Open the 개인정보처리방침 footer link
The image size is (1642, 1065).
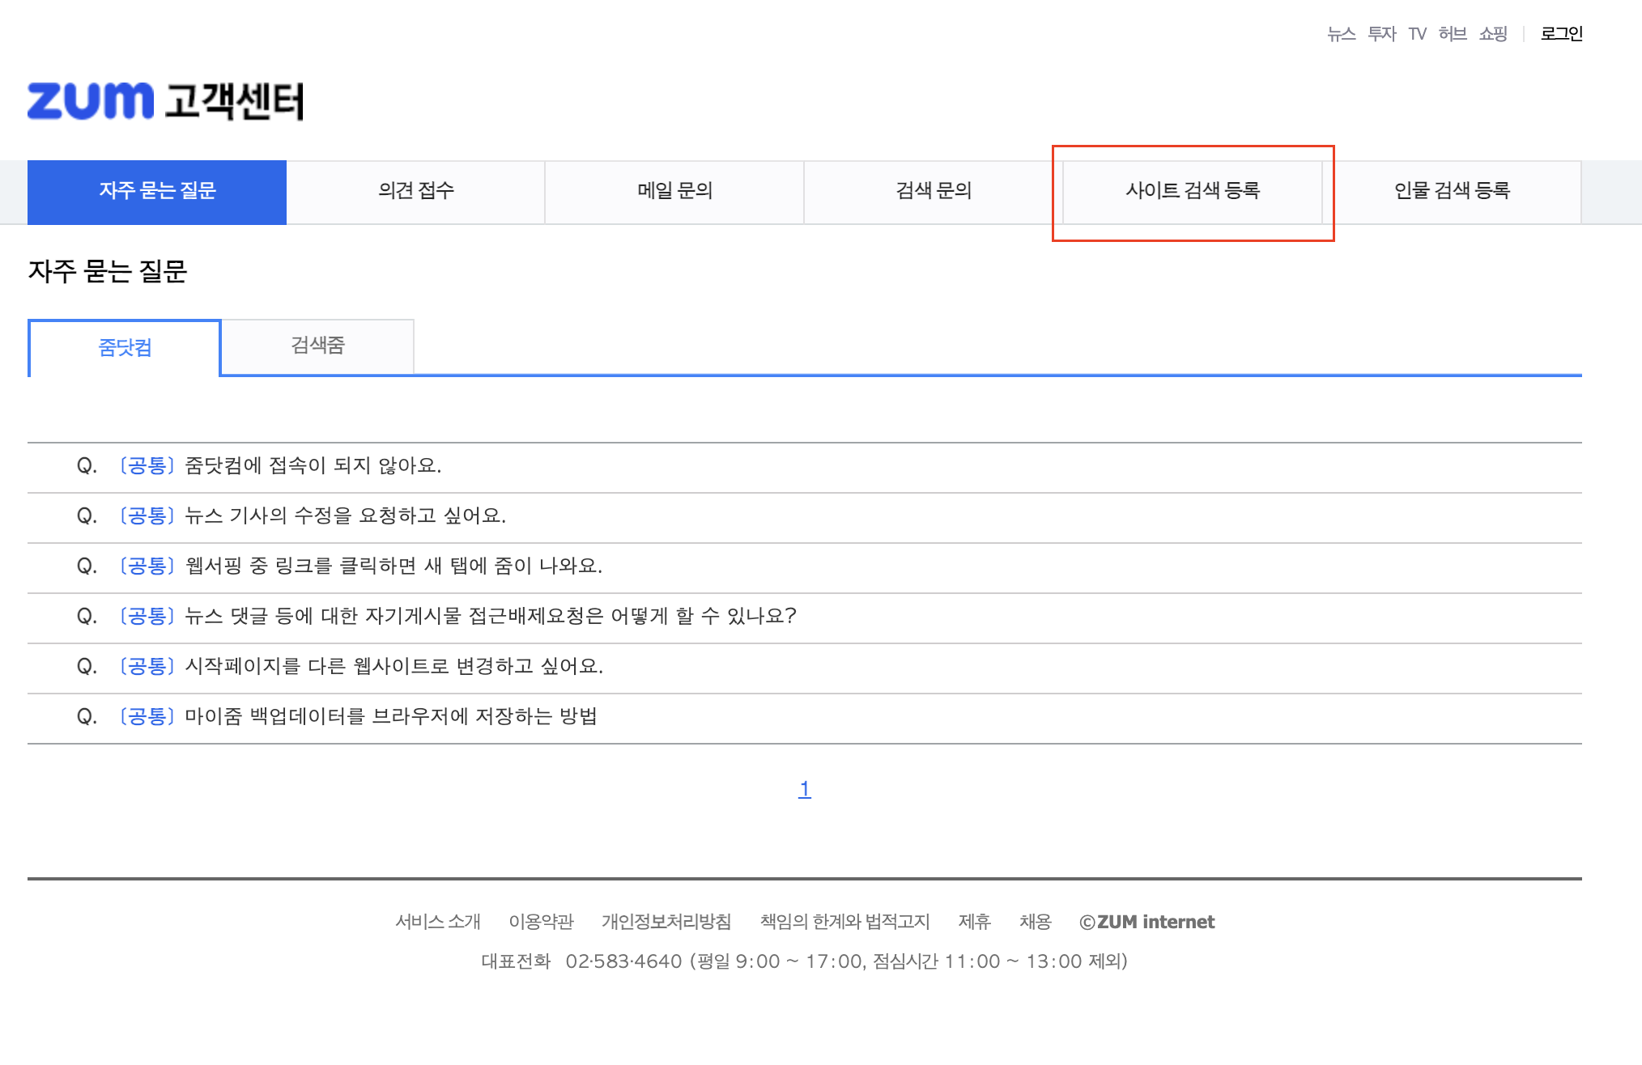(x=666, y=922)
